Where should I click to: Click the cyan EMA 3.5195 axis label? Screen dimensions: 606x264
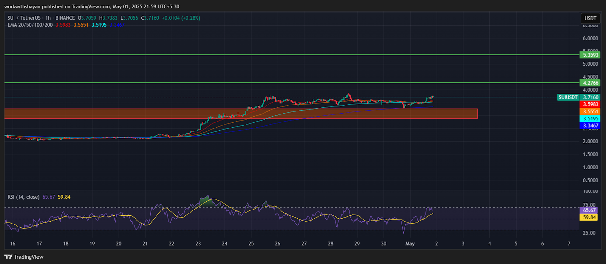click(x=590, y=119)
